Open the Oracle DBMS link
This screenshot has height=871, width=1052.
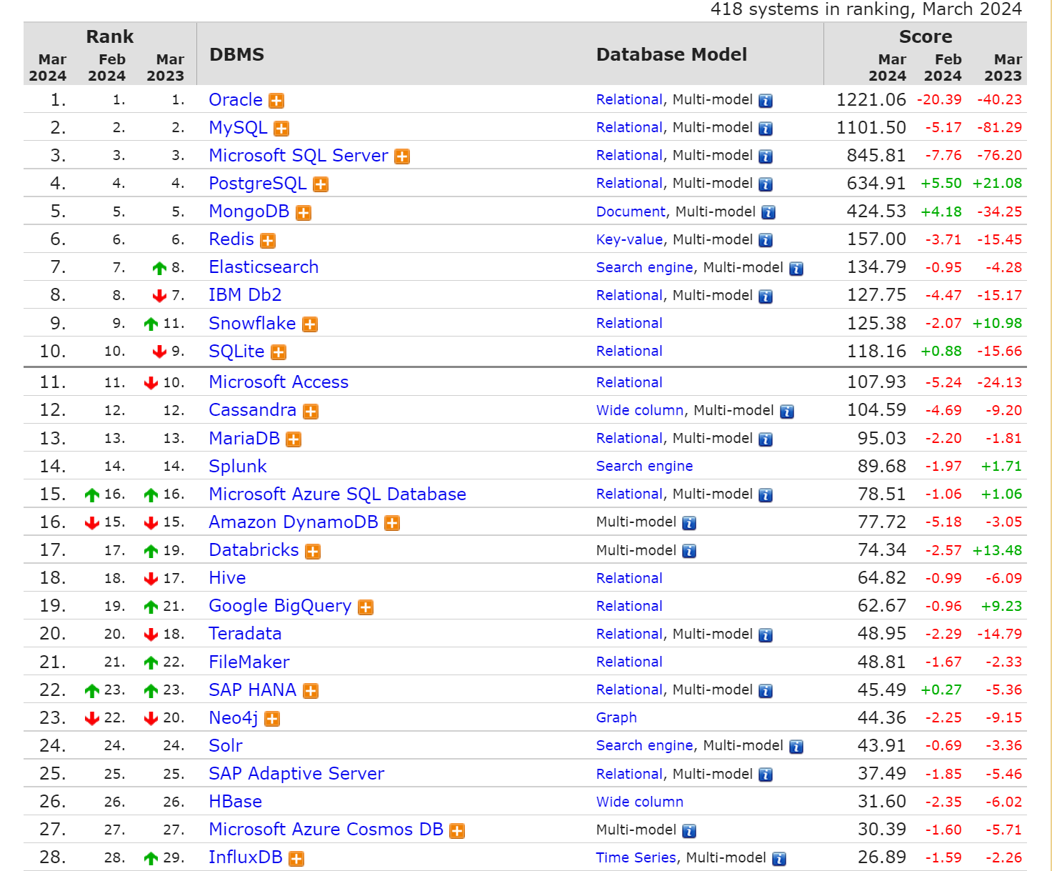click(236, 100)
